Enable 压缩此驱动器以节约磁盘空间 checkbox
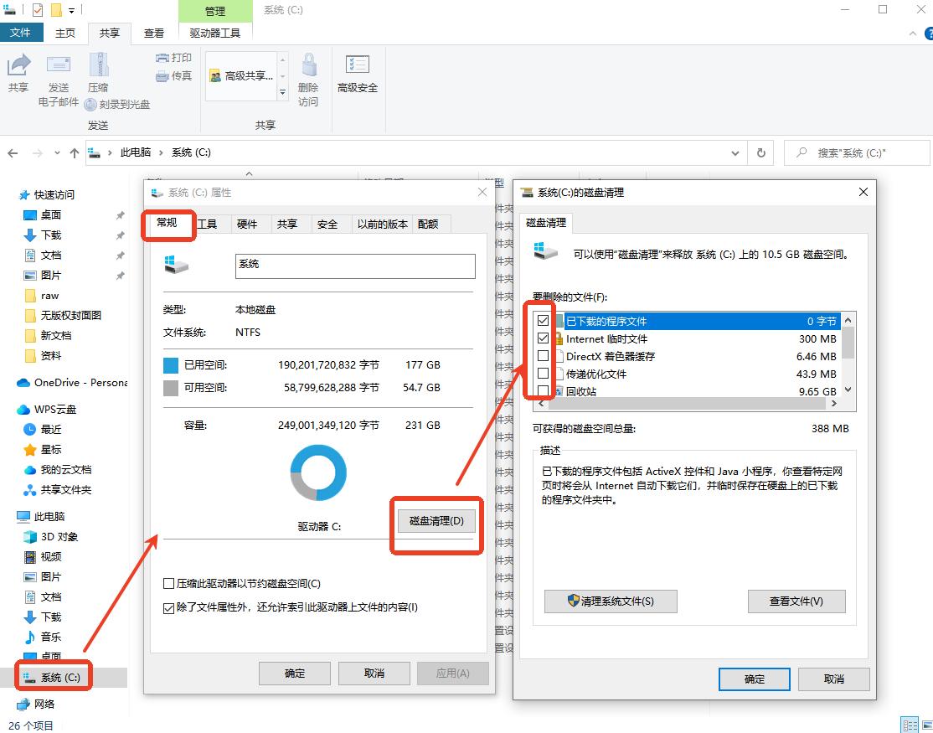The image size is (933, 733). 168,584
